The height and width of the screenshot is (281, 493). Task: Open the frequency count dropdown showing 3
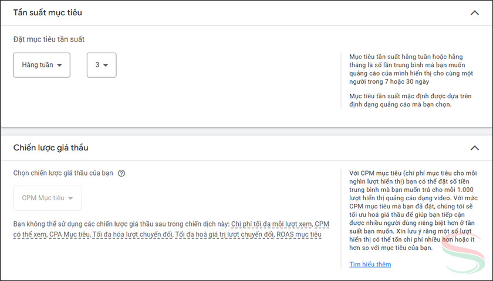[101, 65]
